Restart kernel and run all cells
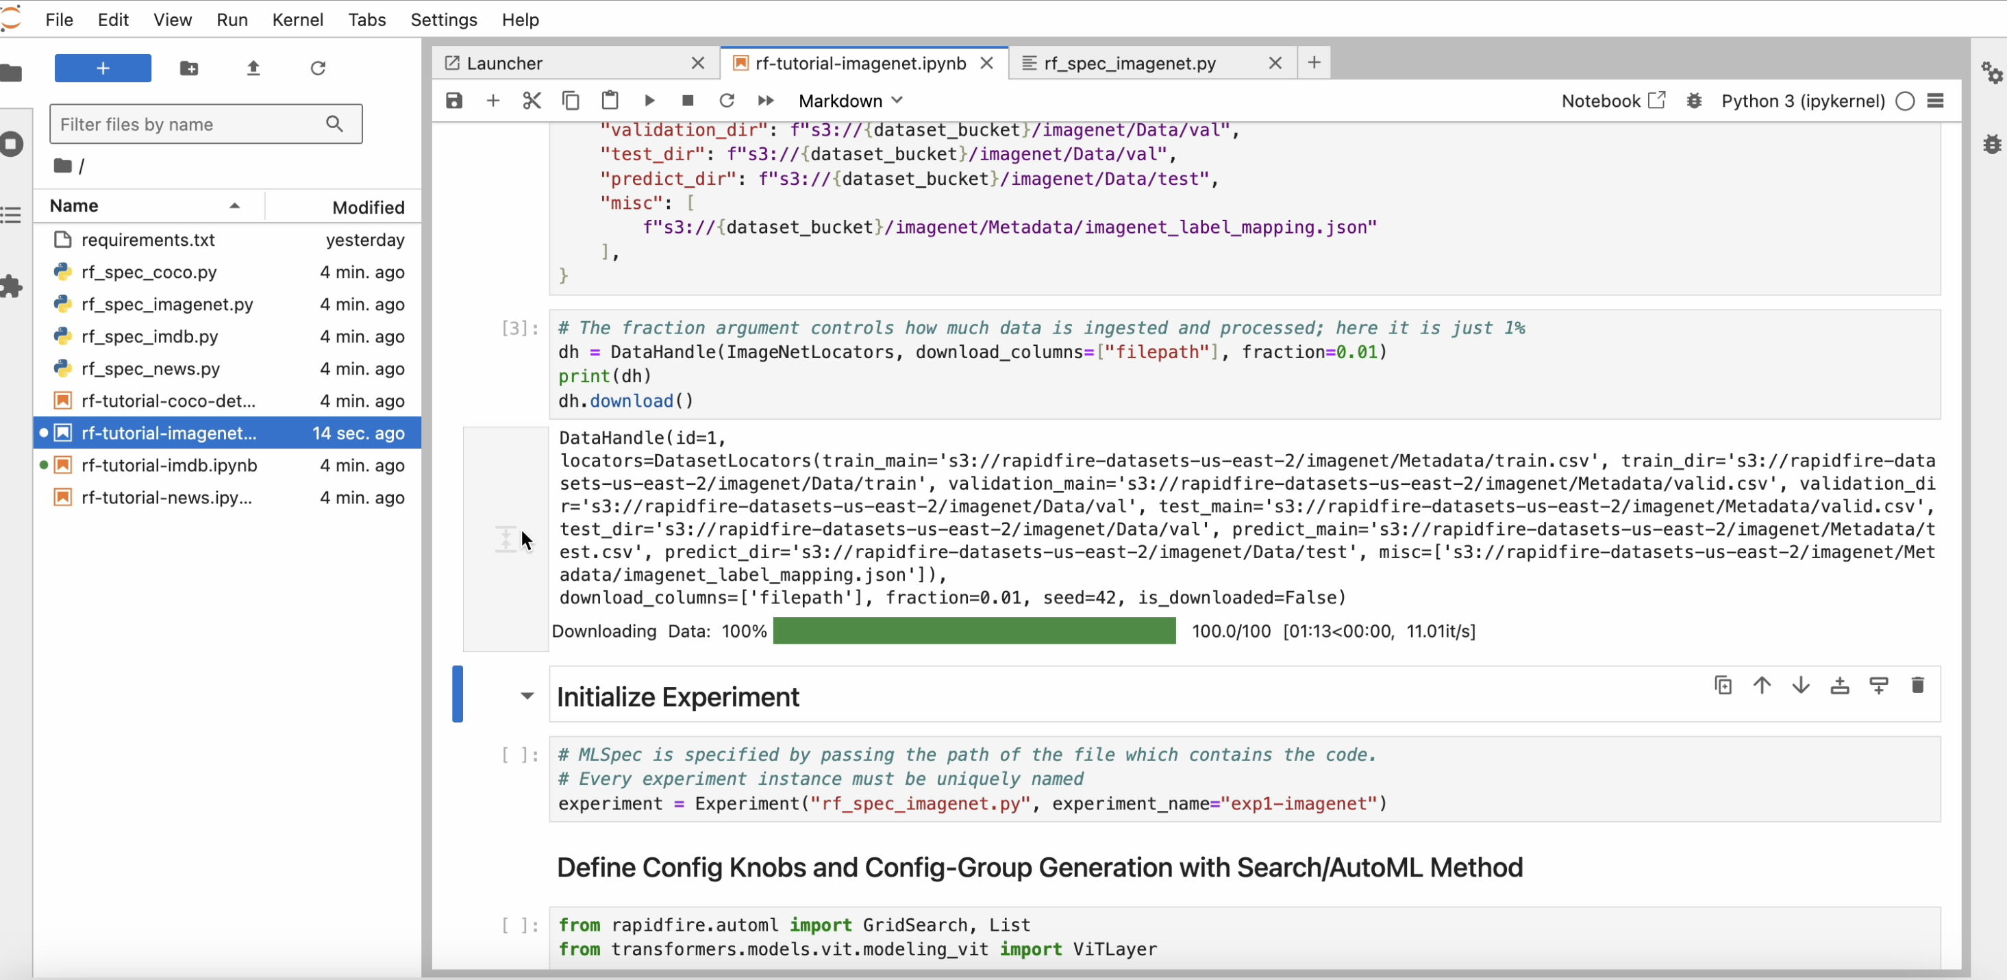Image resolution: width=2007 pixels, height=980 pixels. [766, 101]
